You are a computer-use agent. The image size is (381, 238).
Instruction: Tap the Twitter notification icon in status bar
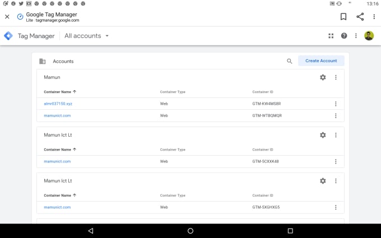click(x=21, y=4)
